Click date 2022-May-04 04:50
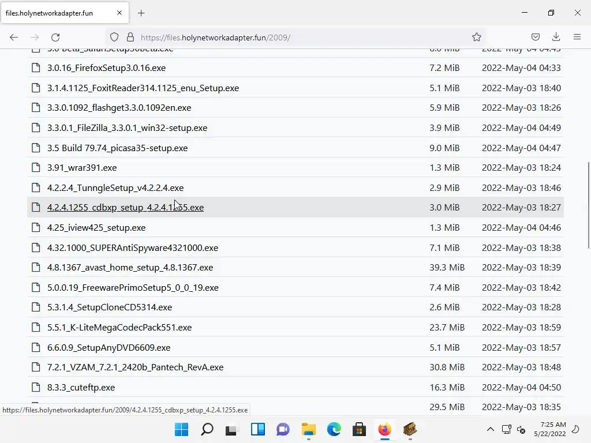Viewport: 591px width, 443px height. point(521,387)
